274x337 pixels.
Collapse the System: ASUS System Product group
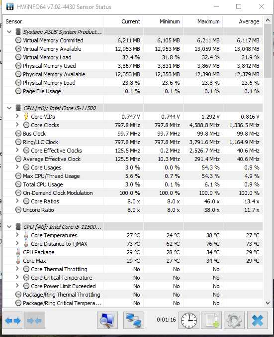tap(9, 32)
